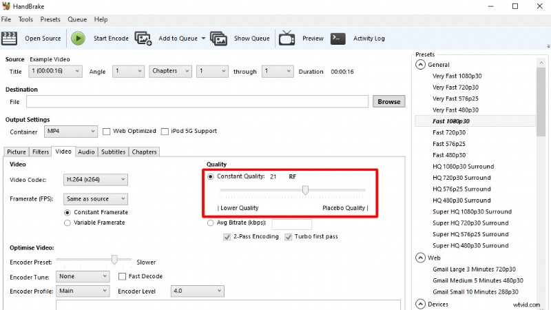Click the Start Encode label
This screenshot has height=310, width=551.
click(x=111, y=39)
